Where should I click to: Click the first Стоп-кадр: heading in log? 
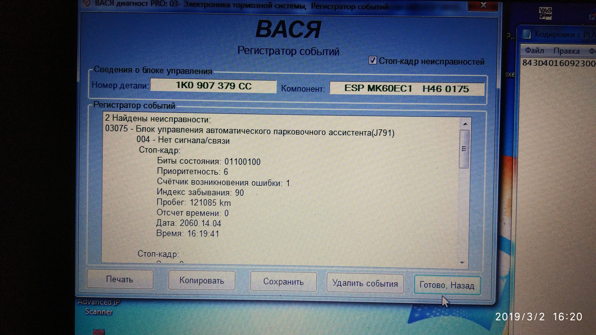click(160, 150)
